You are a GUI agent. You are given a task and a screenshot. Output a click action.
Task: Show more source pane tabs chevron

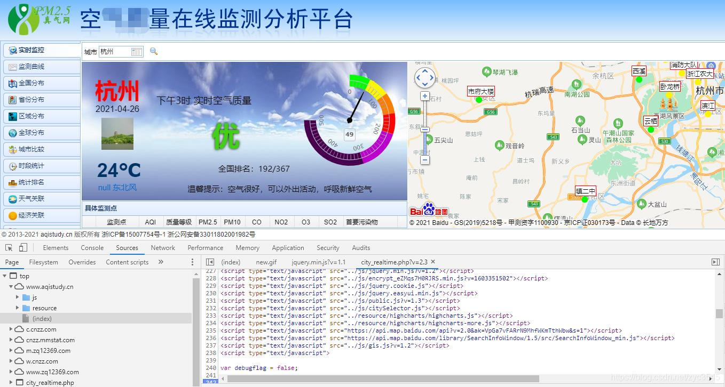coord(161,262)
